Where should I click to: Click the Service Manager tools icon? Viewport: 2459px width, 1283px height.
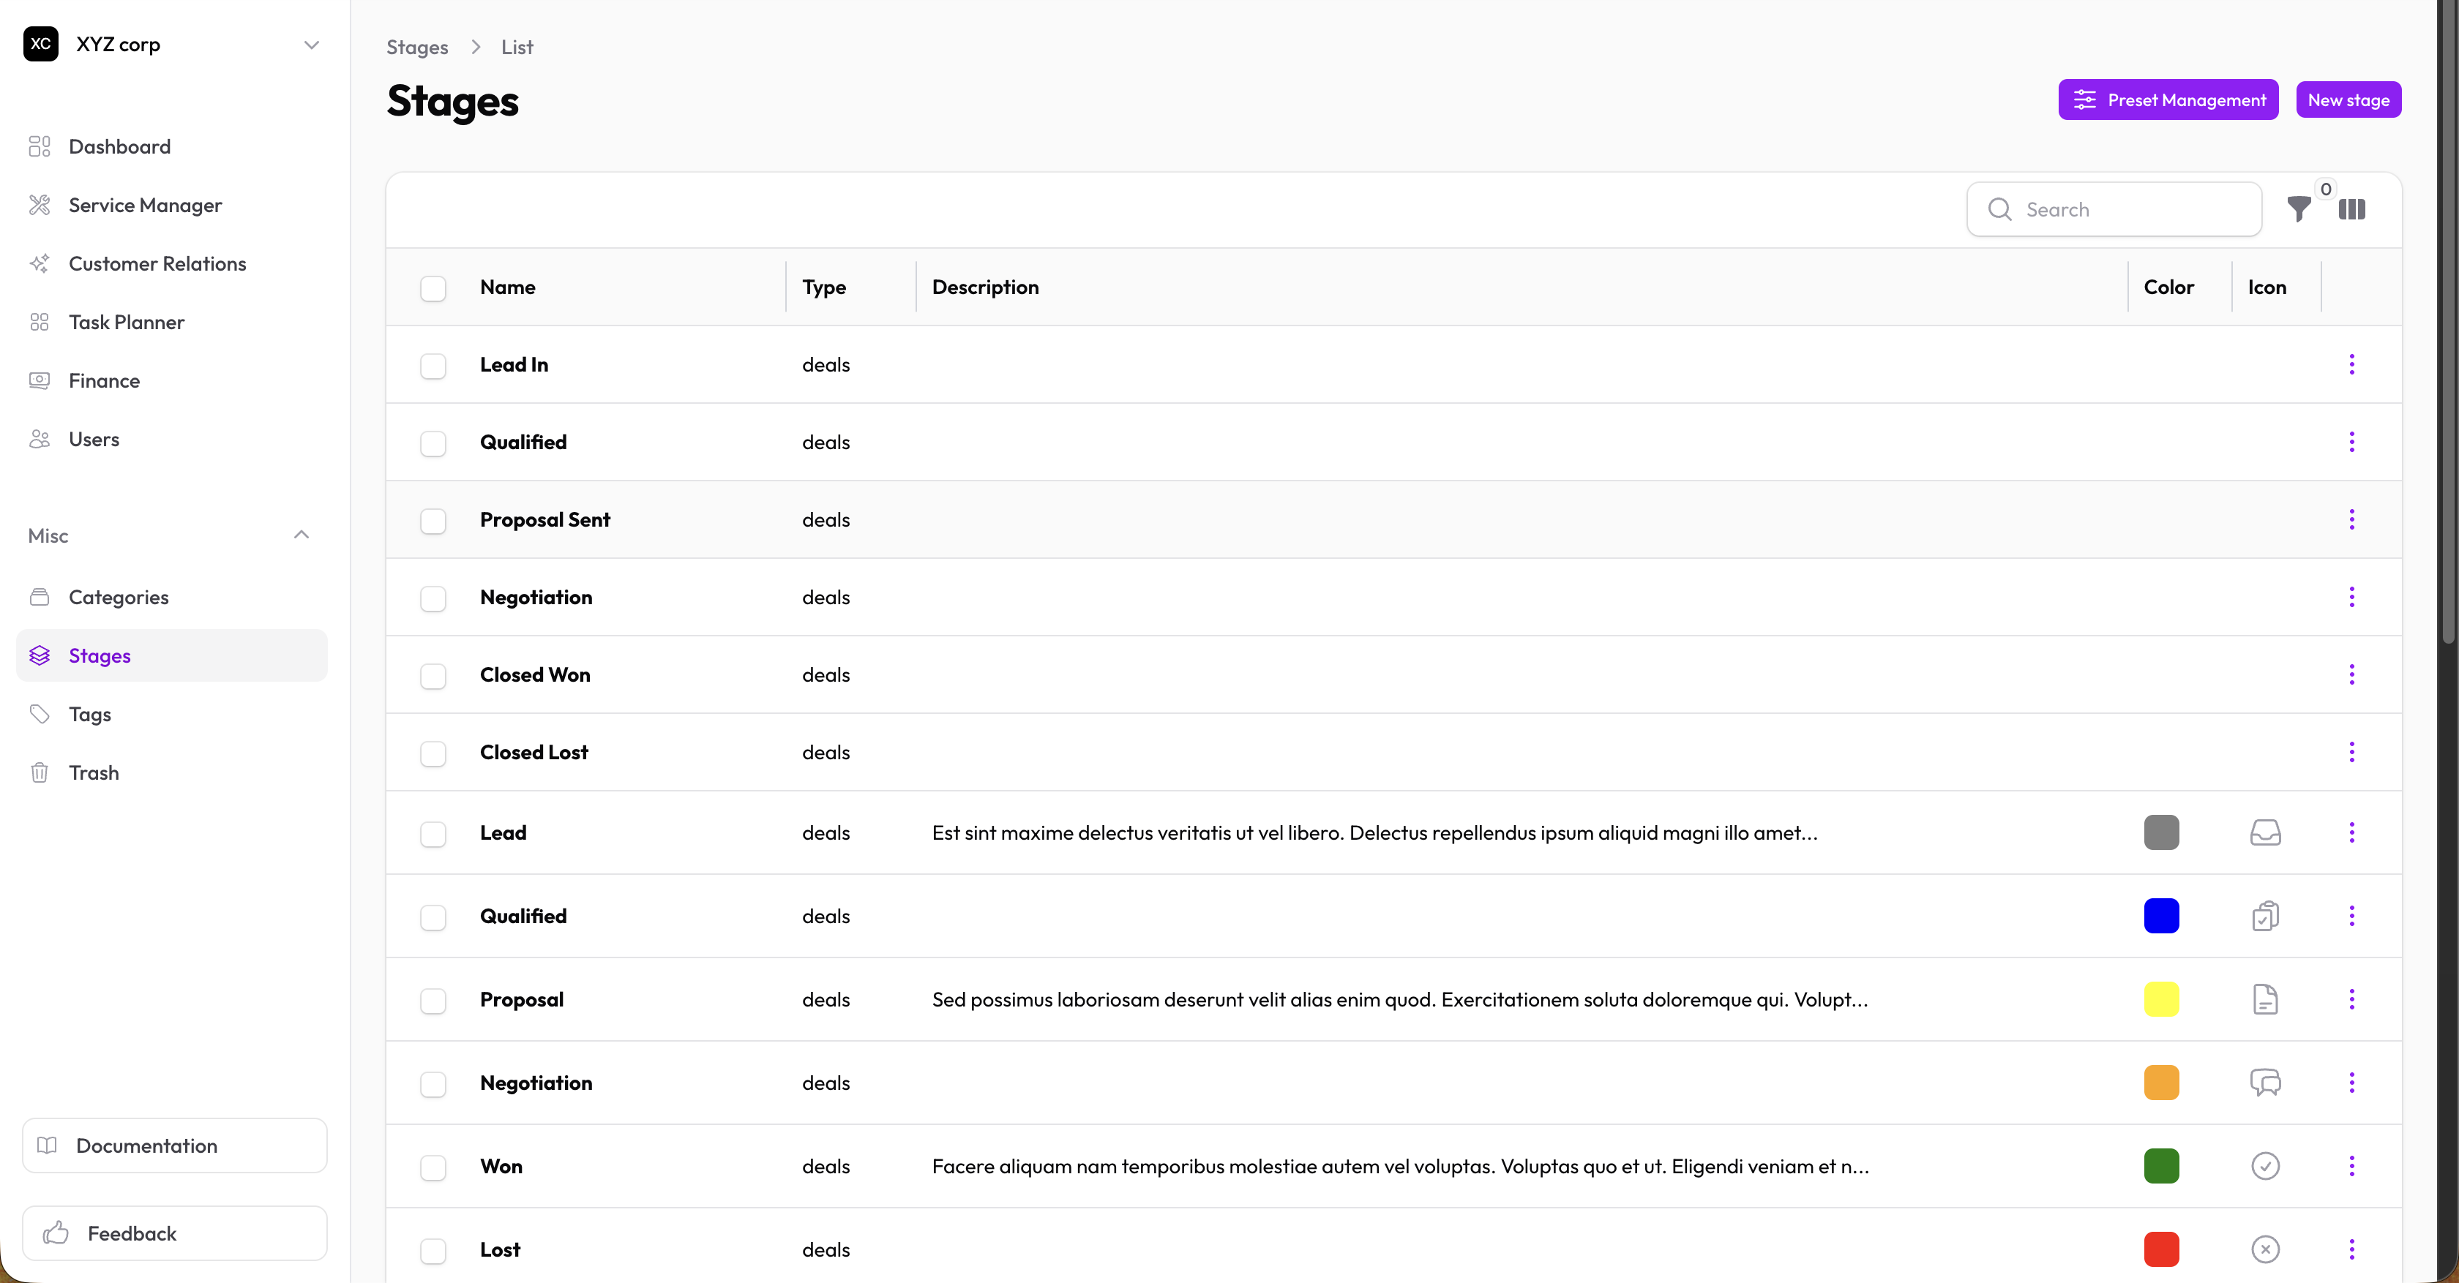click(x=39, y=205)
